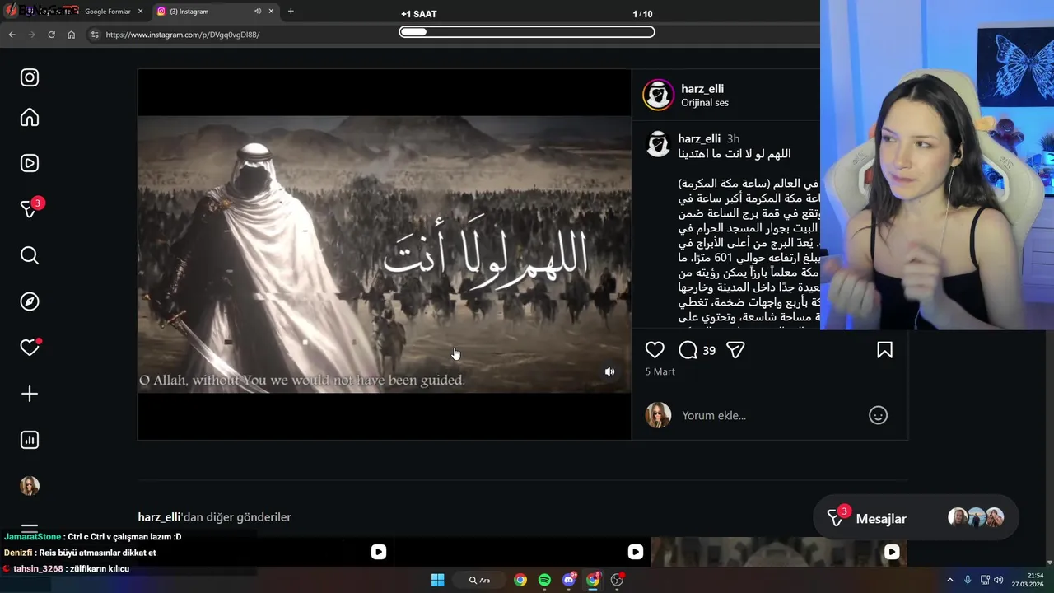Viewport: 1054px width, 593px height.
Task: Open the Explore compass icon
Action: pos(30,301)
